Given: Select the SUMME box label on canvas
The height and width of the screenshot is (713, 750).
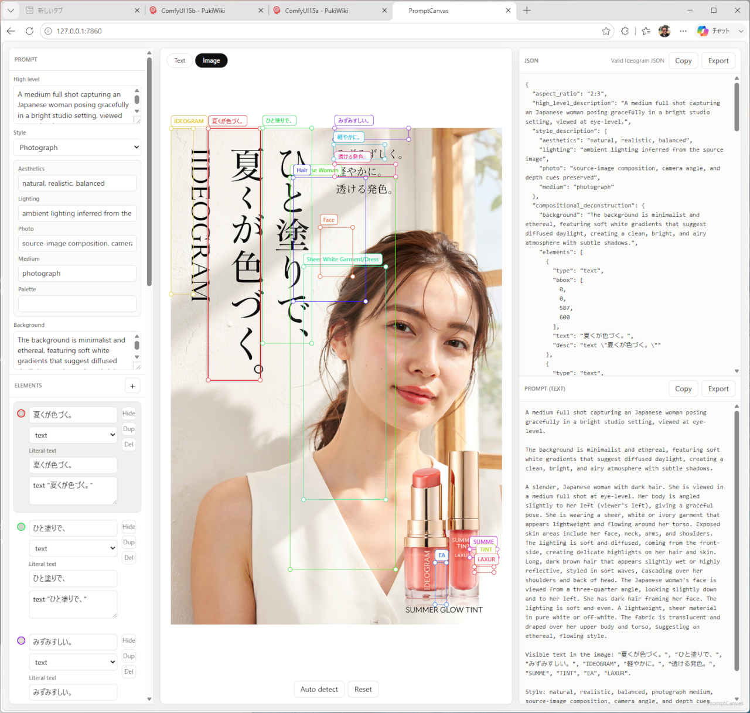Looking at the screenshot, I should tap(483, 542).
